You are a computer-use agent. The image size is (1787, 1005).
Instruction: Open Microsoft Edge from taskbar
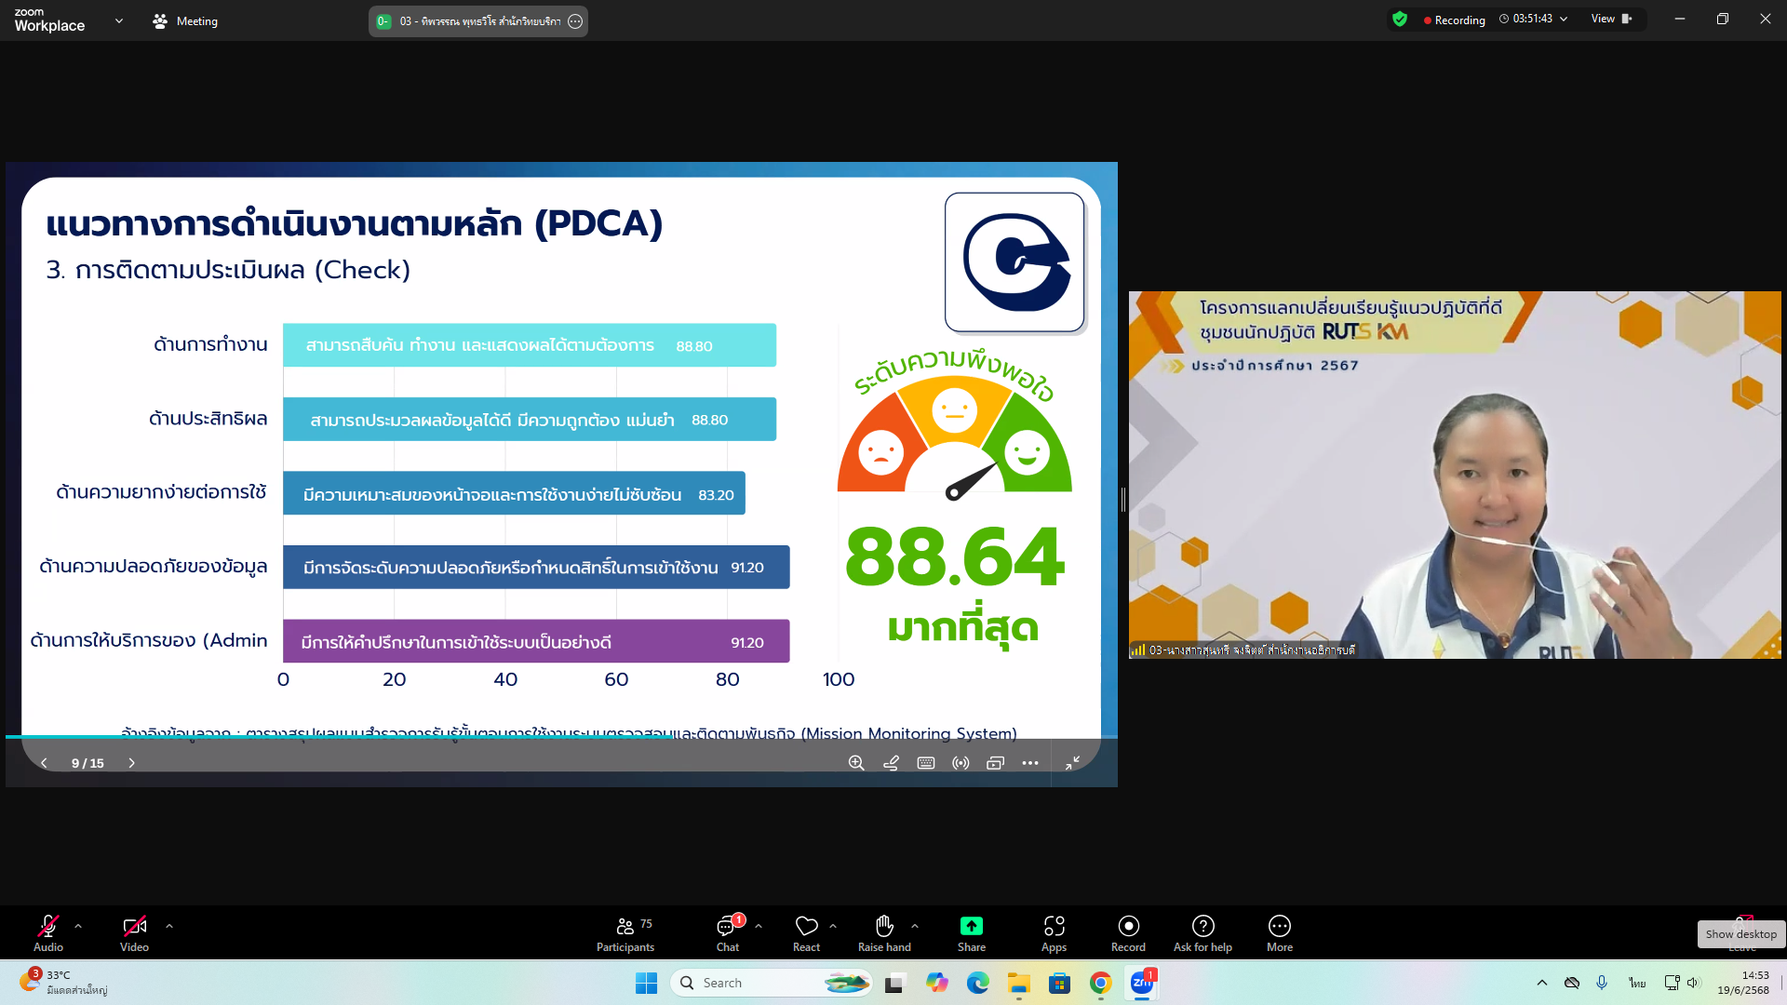coord(977,983)
